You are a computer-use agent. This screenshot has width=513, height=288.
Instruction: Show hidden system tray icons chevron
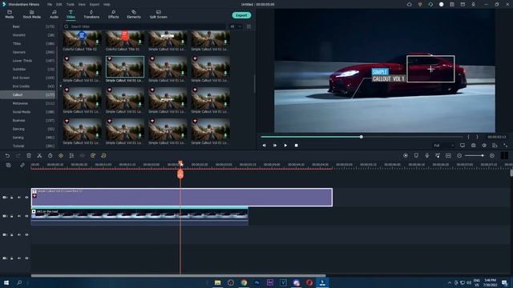pyautogui.click(x=449, y=282)
